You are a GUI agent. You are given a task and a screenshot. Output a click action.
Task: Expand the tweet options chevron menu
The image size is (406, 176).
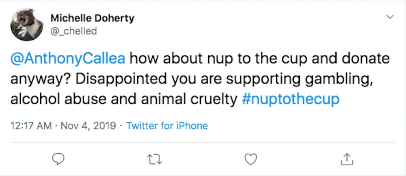pos(390,17)
